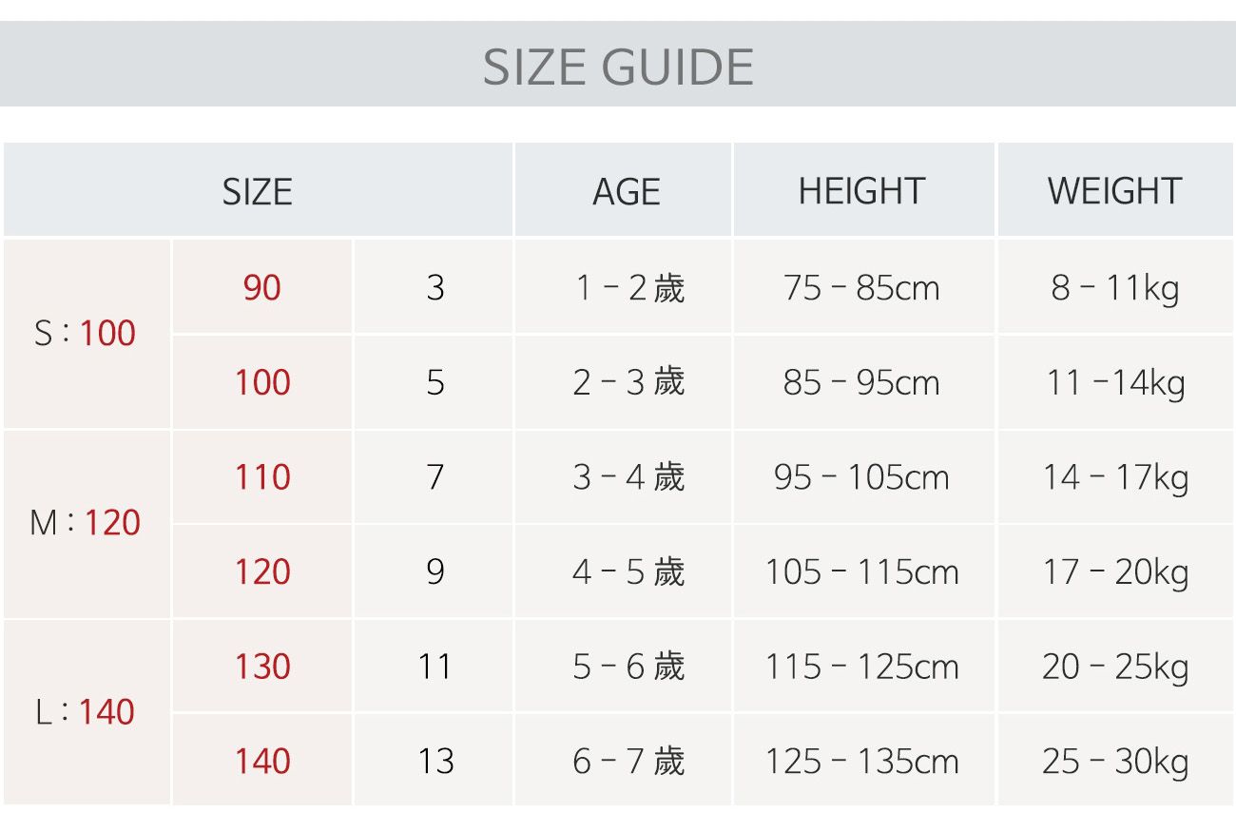Select the WEIGHT column header
This screenshot has height=832, width=1236.
tap(1114, 191)
